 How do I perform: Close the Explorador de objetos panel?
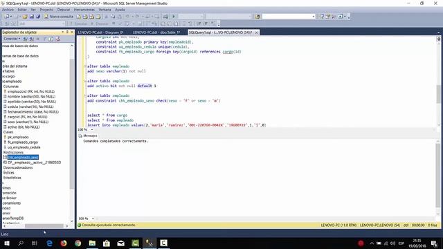(72, 33)
